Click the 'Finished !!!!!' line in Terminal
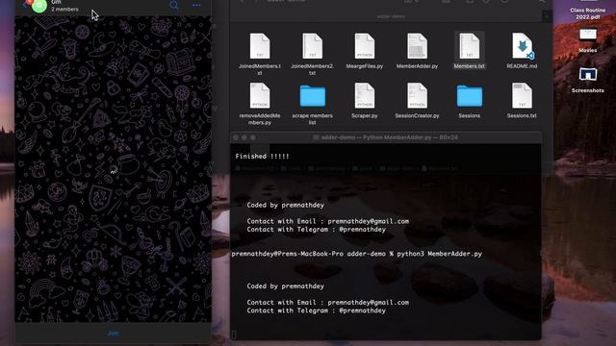Viewport: 616px width, 346px height. click(262, 156)
